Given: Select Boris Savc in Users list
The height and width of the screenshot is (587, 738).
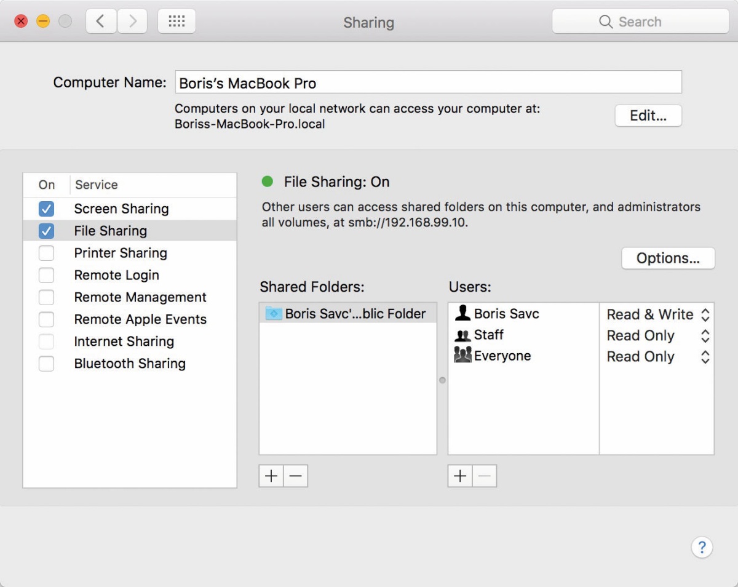Looking at the screenshot, I should click(x=523, y=314).
